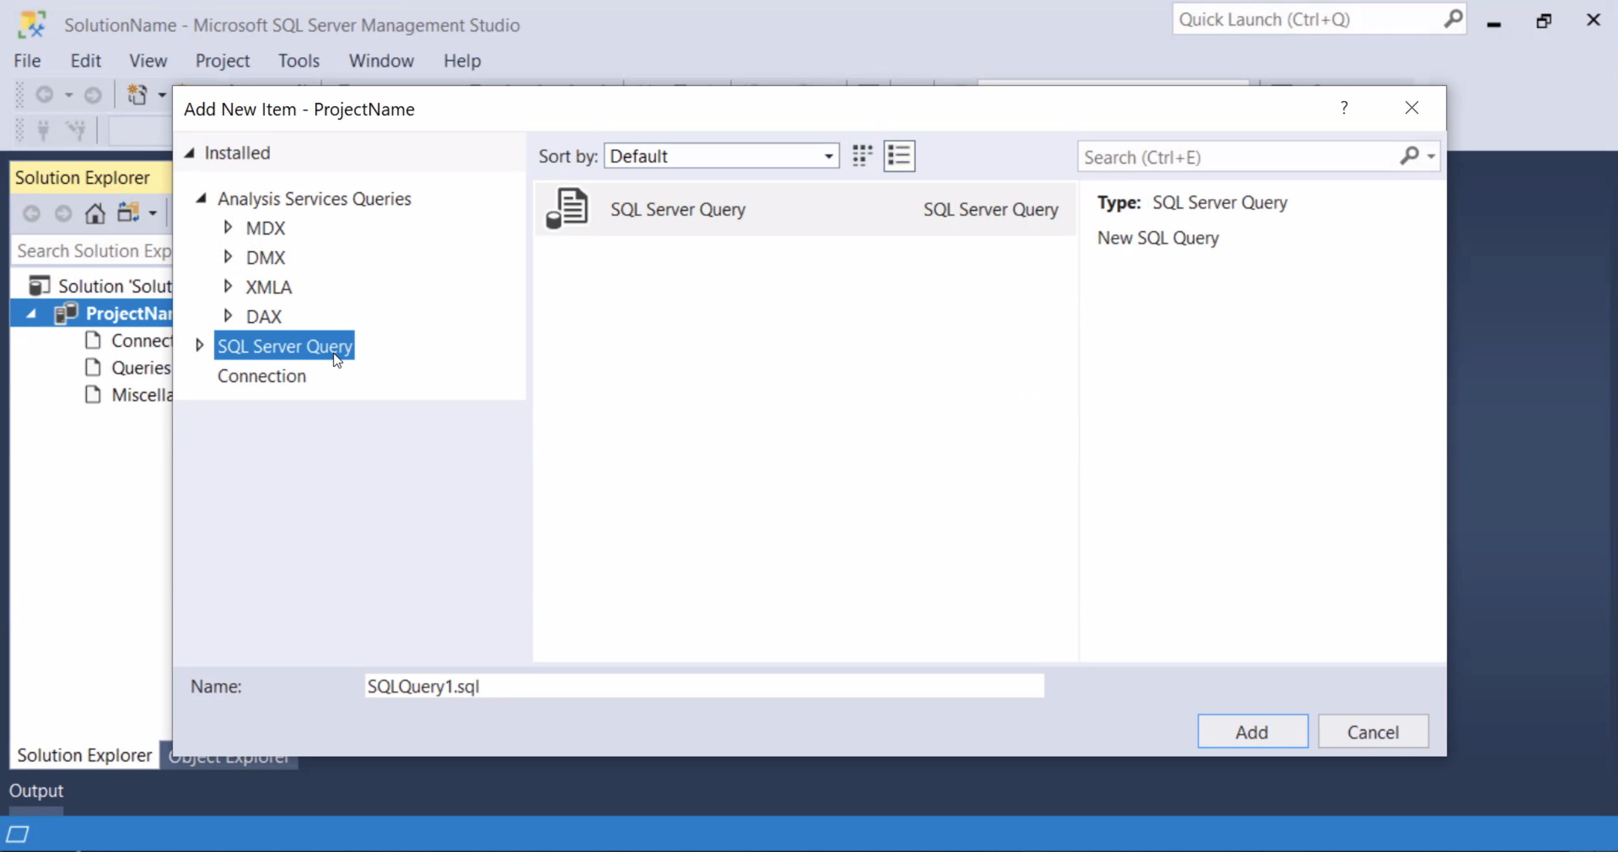Open the Tools menu
The height and width of the screenshot is (852, 1618).
pyautogui.click(x=299, y=61)
